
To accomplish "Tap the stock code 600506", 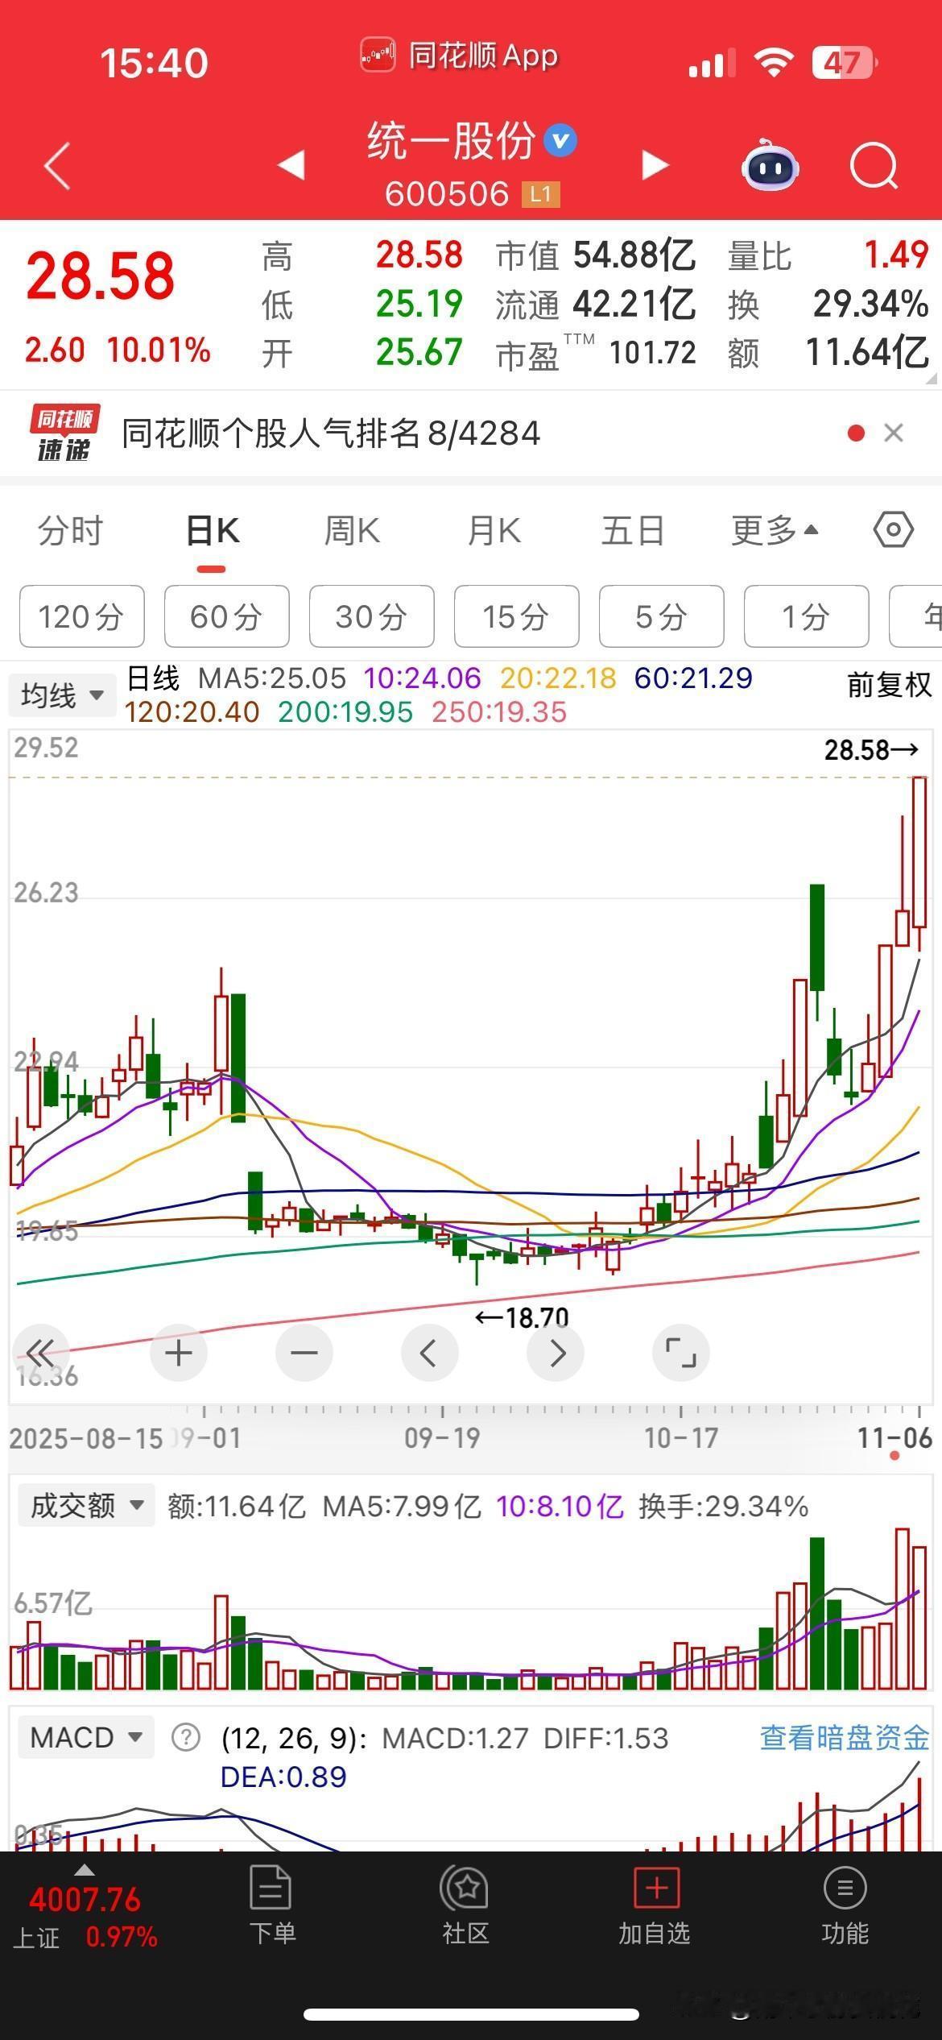I will pos(447,194).
